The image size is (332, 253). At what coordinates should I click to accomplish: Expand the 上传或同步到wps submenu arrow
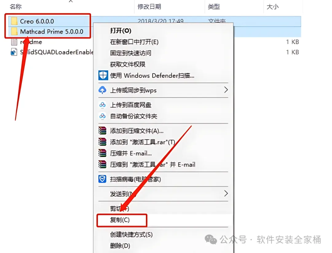[226, 90]
